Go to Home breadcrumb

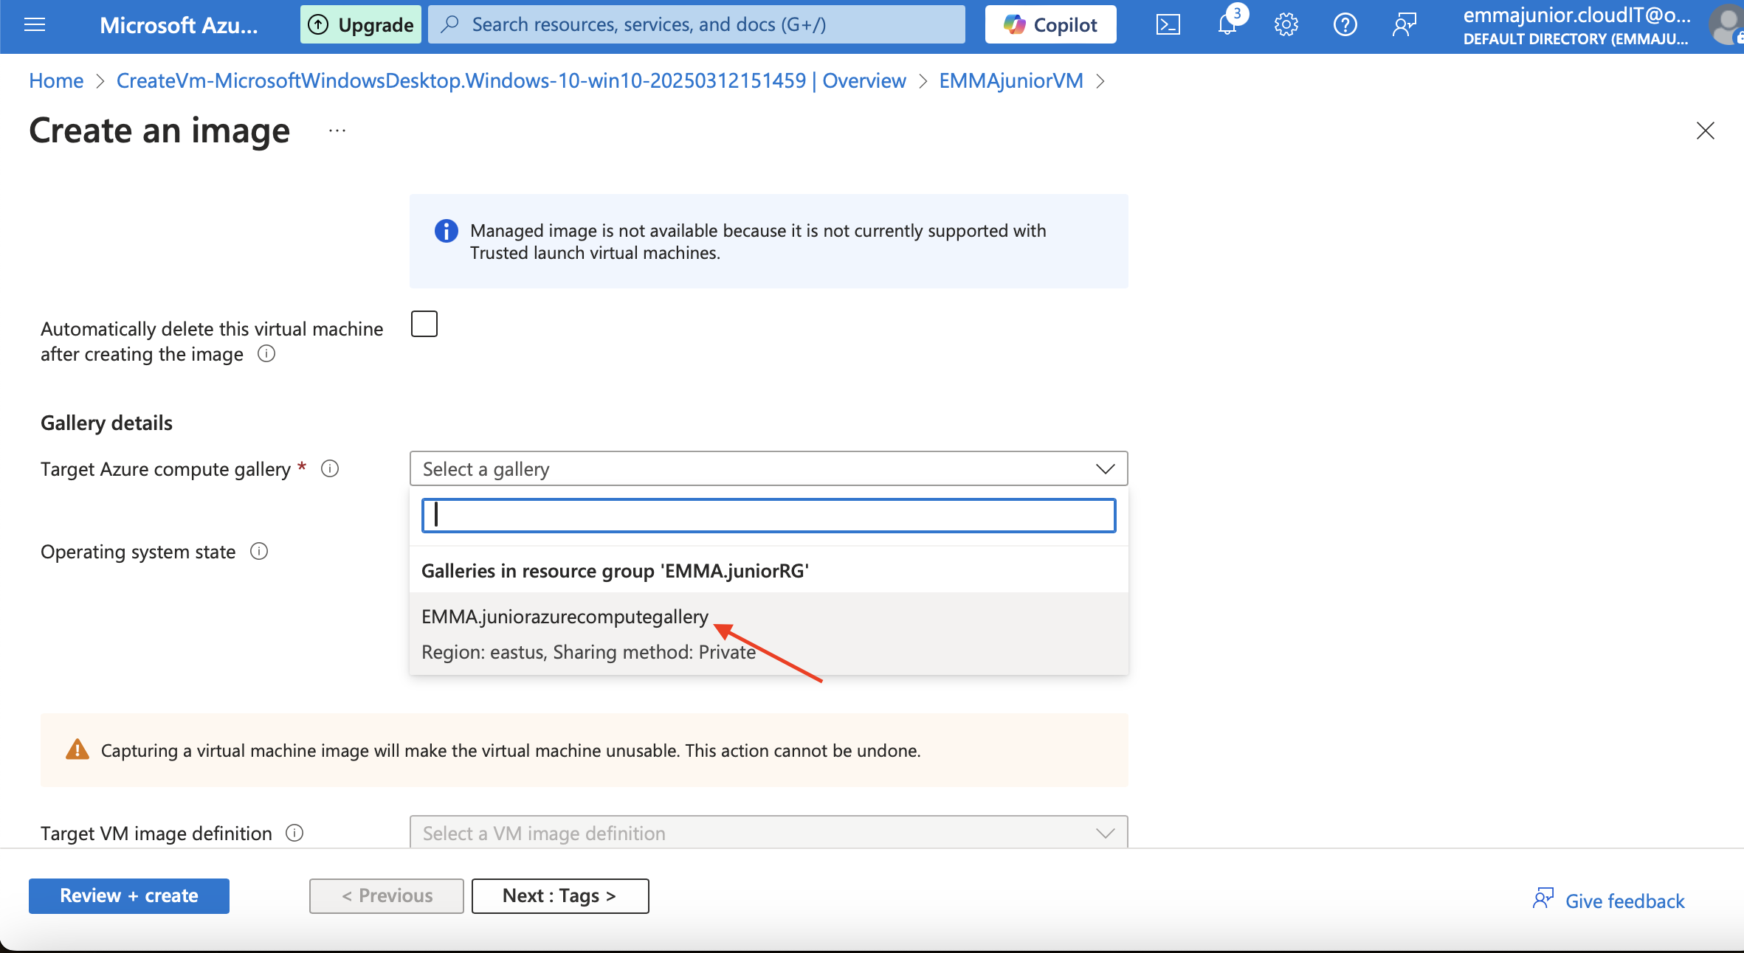tap(56, 80)
